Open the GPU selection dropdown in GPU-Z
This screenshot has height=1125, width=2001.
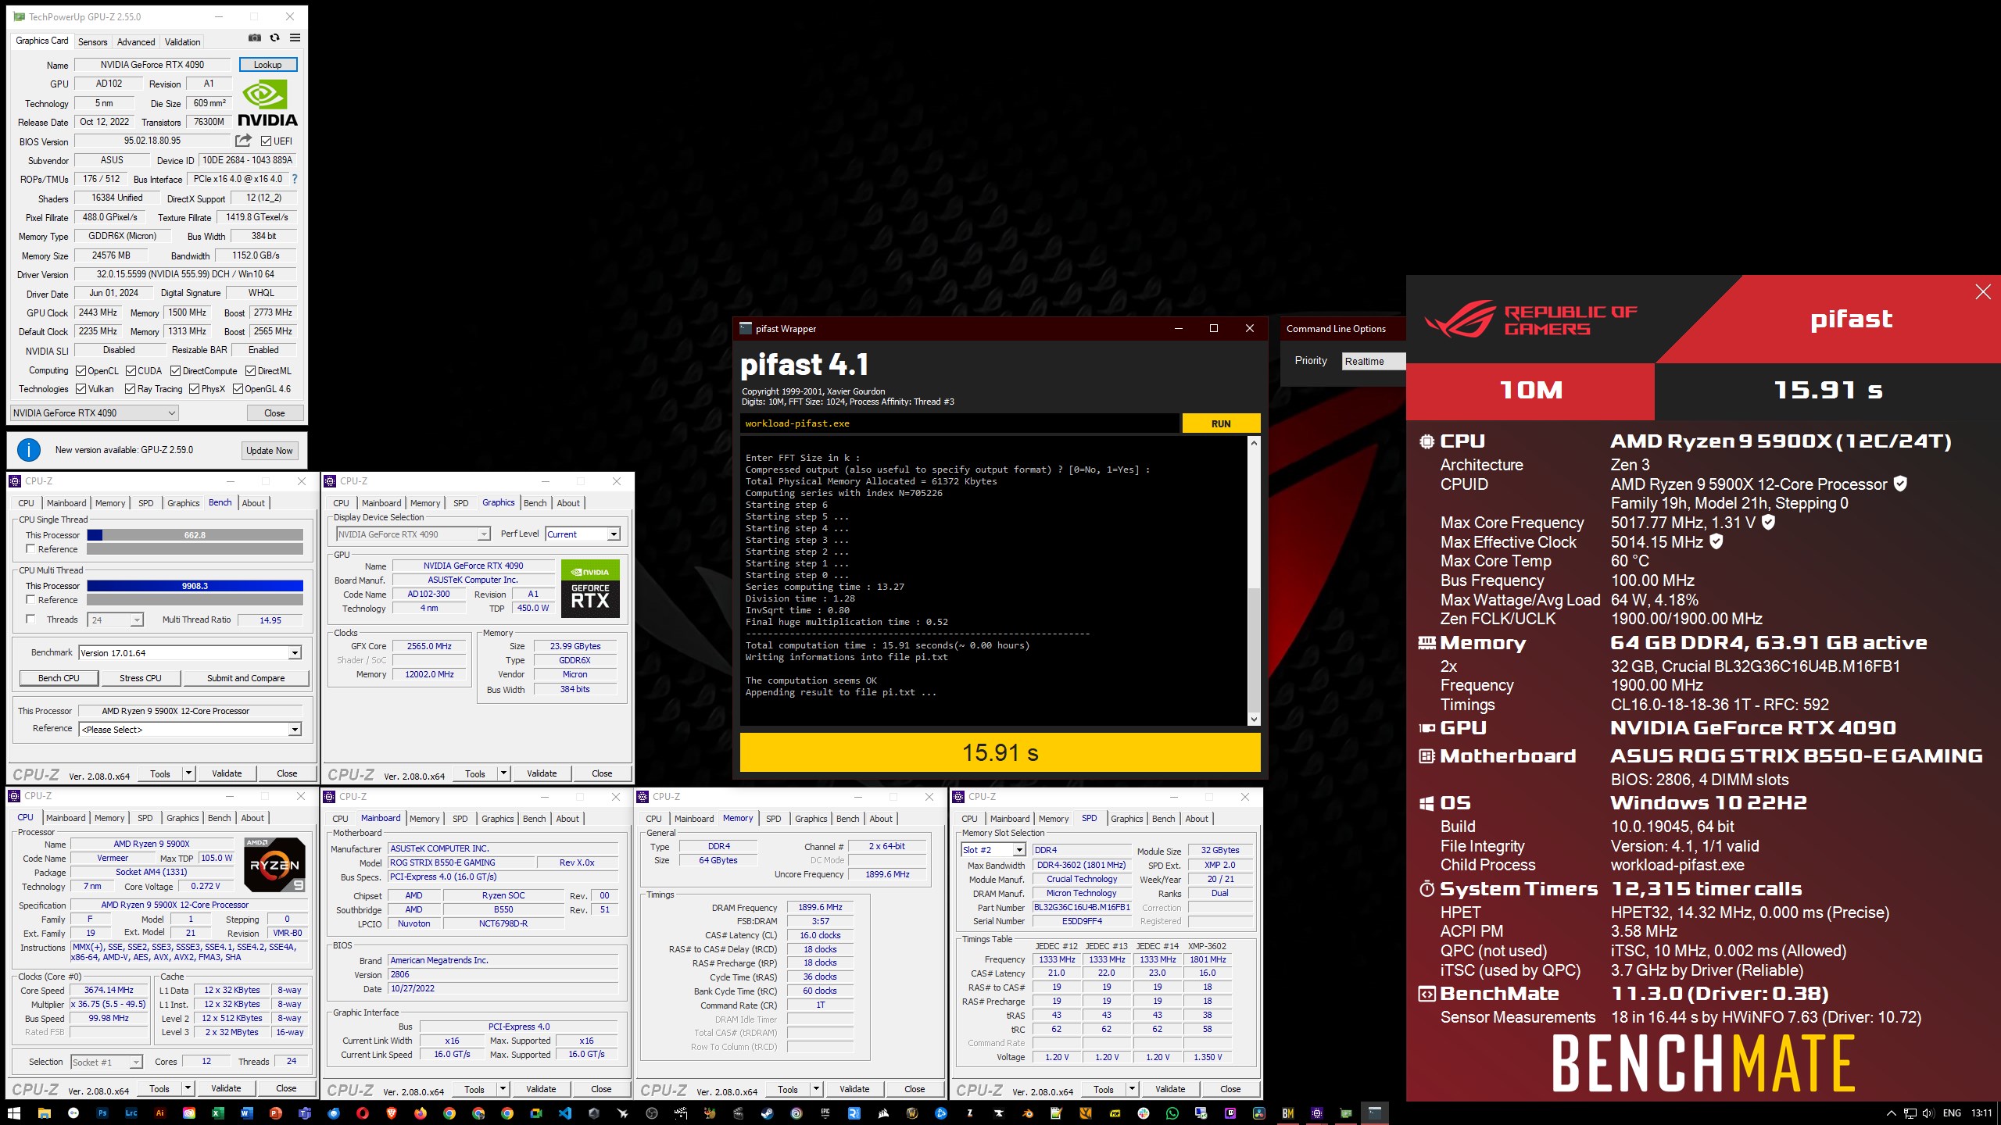[x=95, y=413]
